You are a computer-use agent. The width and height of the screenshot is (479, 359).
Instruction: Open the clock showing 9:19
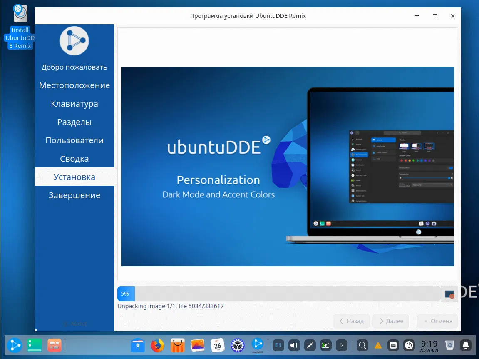(429, 346)
